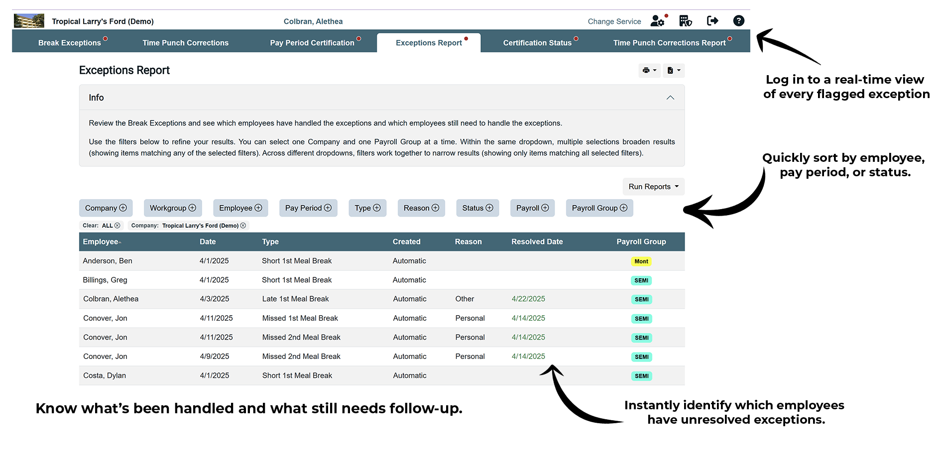Expand the Pay Period filter

[x=308, y=208]
